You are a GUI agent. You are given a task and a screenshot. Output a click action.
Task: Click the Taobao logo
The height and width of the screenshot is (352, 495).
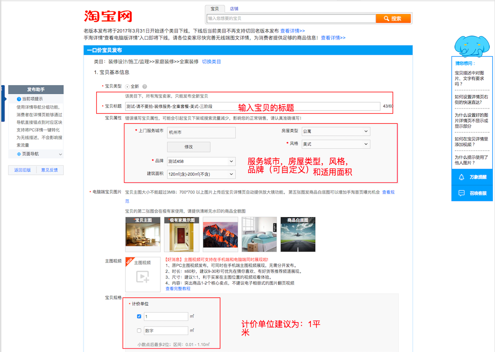tap(108, 16)
